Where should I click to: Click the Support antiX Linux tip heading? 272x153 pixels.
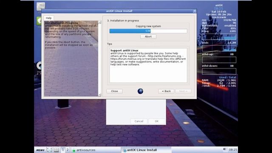tap(125, 51)
